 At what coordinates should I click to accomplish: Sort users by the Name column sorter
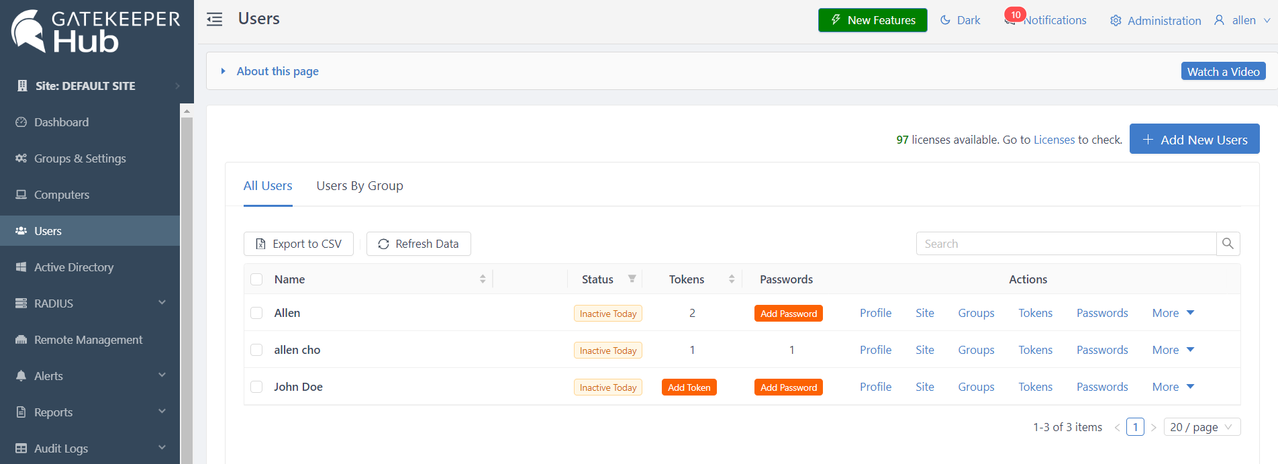point(483,279)
